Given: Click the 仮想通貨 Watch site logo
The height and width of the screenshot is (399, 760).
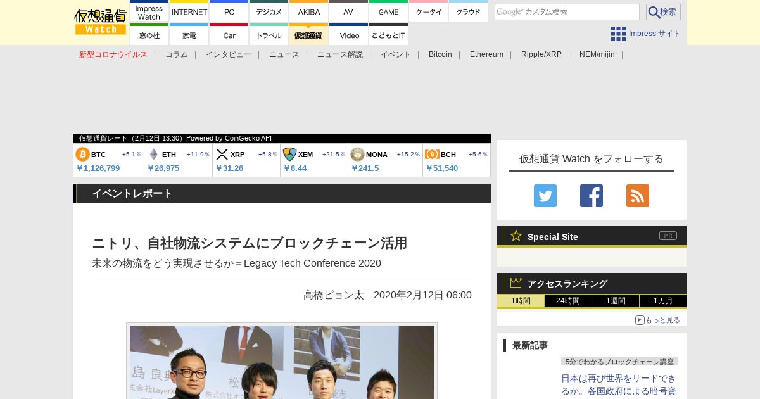Looking at the screenshot, I should point(100,22).
